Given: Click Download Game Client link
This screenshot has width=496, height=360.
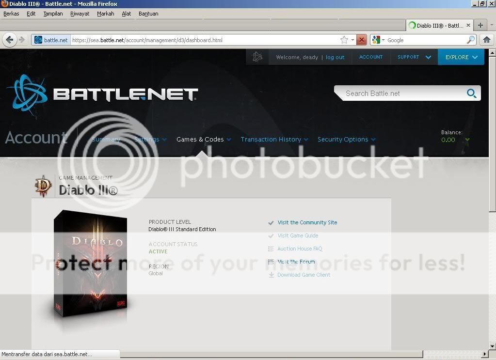Looking at the screenshot, I should coord(304,275).
